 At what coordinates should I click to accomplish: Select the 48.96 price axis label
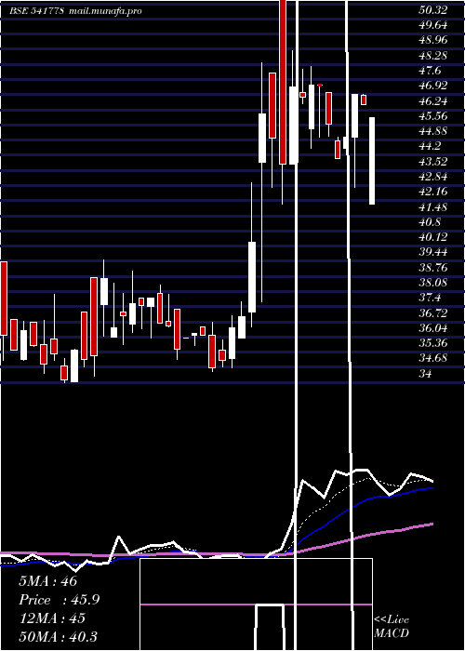[x=433, y=41]
